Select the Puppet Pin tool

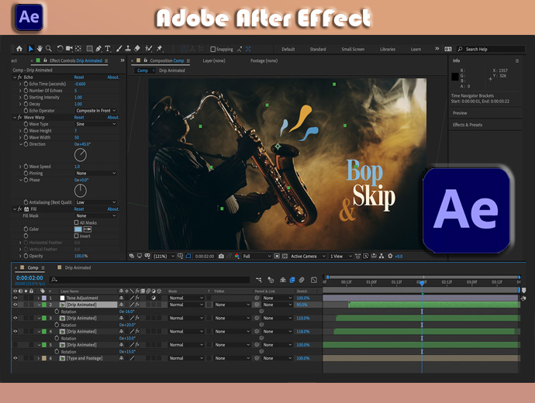click(x=160, y=49)
